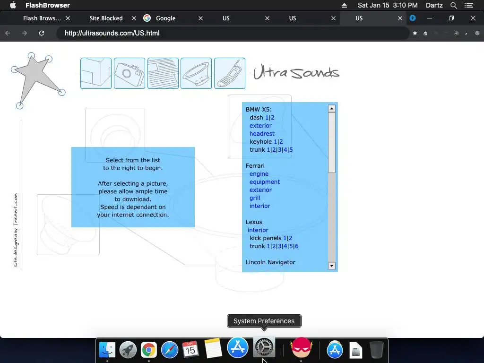Open Calendar from the dock

coord(190,350)
